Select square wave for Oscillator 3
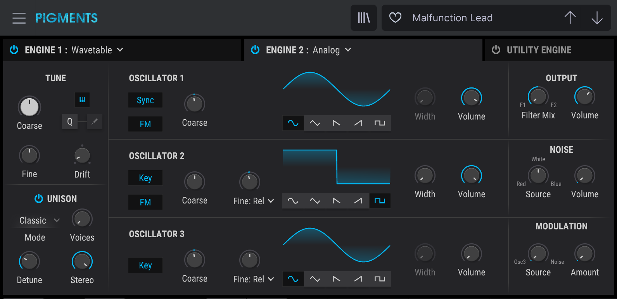This screenshot has height=299, width=617. coord(380,279)
